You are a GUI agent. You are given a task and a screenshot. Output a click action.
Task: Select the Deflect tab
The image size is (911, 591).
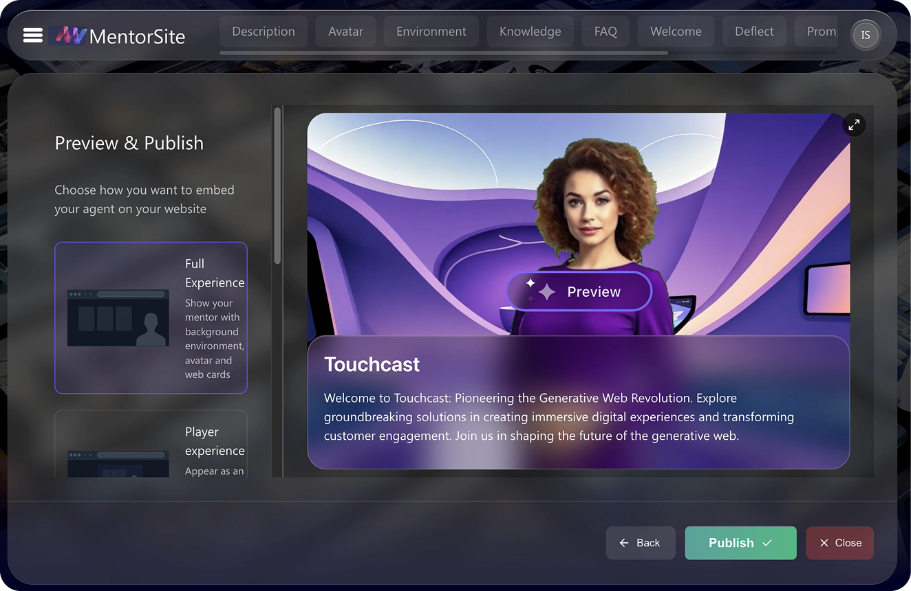coord(754,32)
